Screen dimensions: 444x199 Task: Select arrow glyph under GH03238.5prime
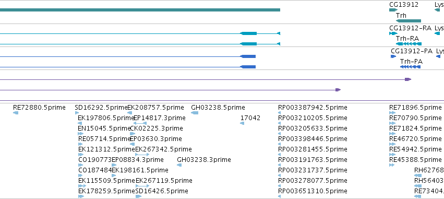pyautogui.click(x=195, y=113)
